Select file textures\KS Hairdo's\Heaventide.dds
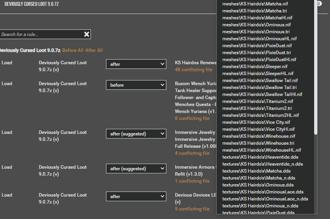 pyautogui.click(x=260, y=157)
